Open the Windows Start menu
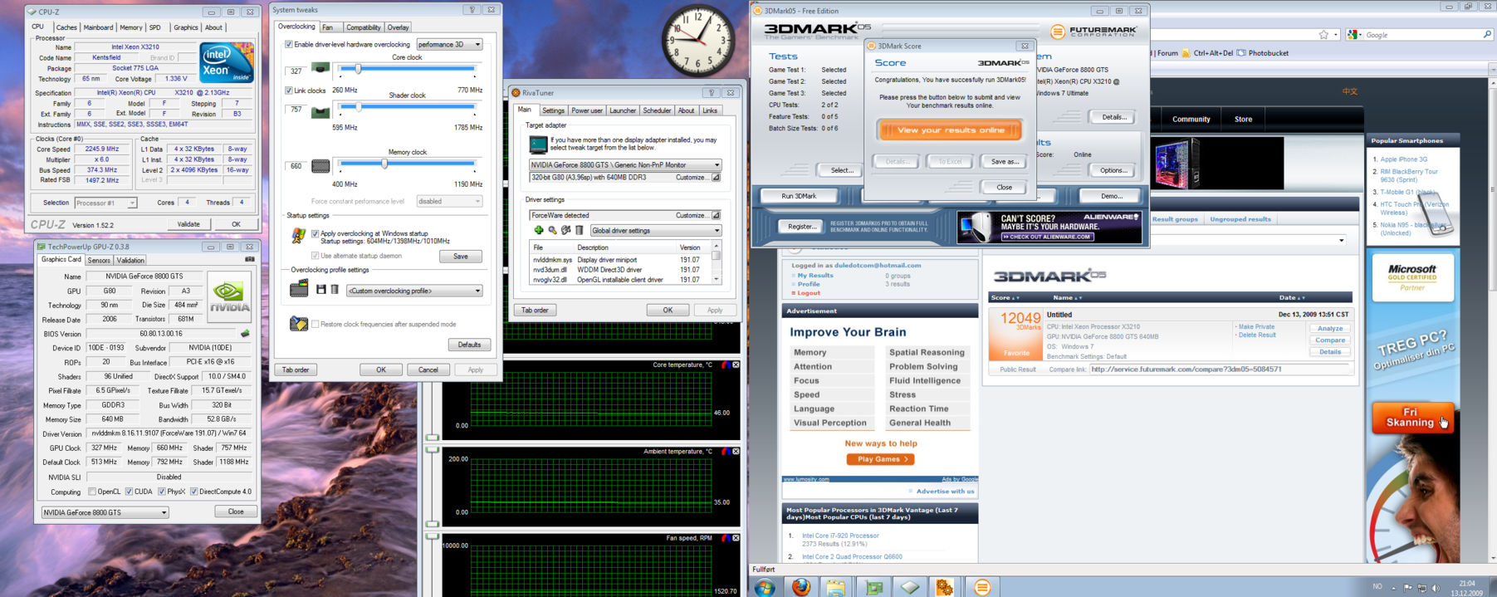Image resolution: width=1497 pixels, height=597 pixels. pyautogui.click(x=764, y=587)
